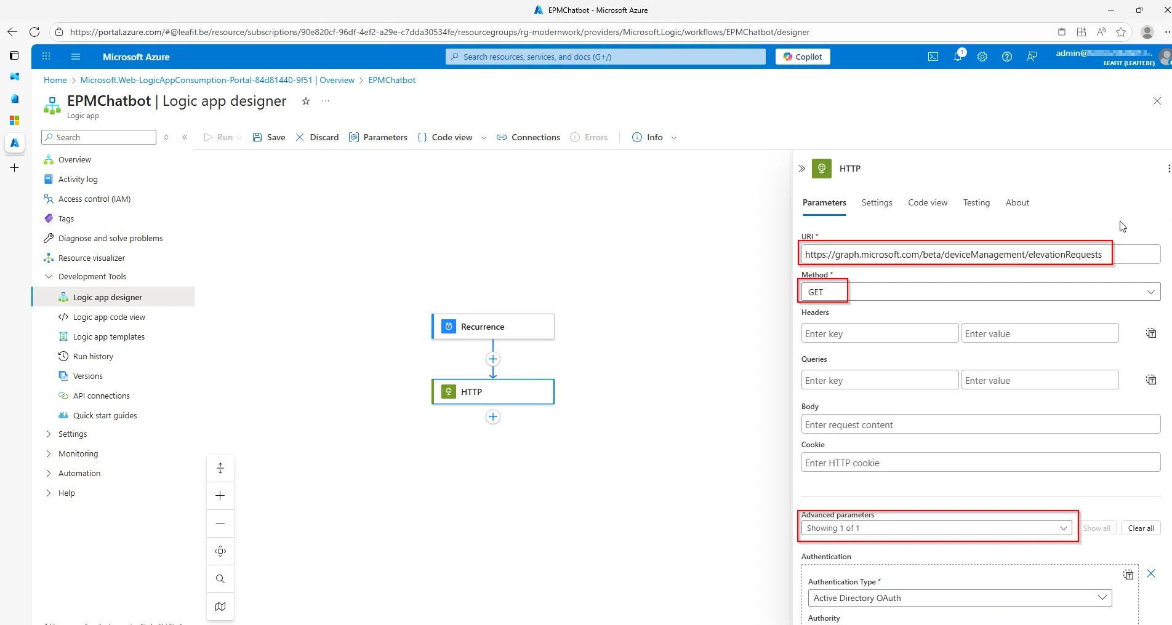Open notifications bell icon
The height and width of the screenshot is (625, 1172).
coord(958,57)
